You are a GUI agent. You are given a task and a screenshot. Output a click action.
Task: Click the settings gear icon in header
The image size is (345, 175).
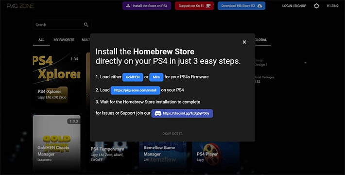point(316,6)
